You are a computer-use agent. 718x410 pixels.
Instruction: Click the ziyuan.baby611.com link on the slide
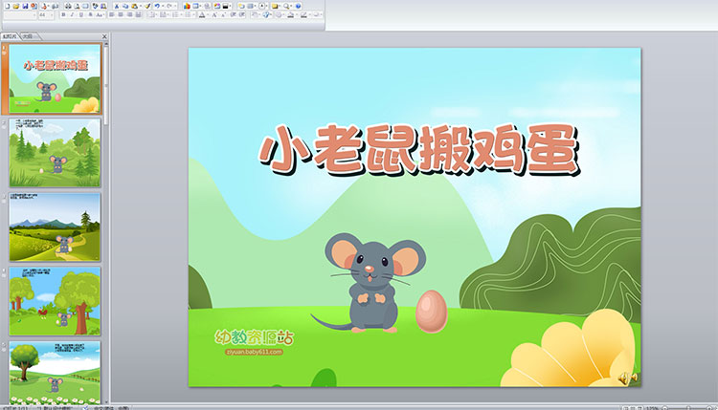click(x=254, y=352)
